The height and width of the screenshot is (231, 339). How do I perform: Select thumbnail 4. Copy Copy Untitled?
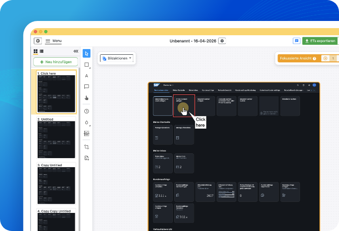coord(56,220)
